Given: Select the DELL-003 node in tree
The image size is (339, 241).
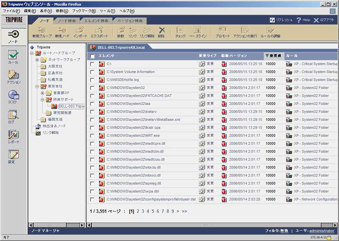Looking at the screenshot, I should (x=71, y=106).
